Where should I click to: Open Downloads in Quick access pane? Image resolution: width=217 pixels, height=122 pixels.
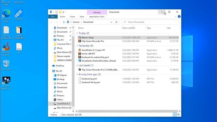[x=62, y=28]
